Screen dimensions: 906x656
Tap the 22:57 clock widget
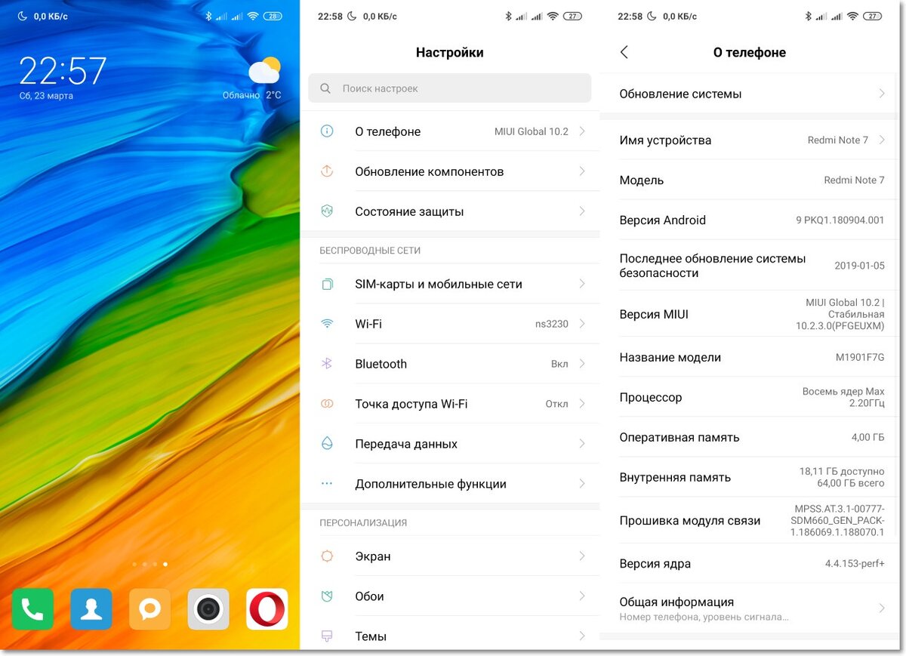63,72
